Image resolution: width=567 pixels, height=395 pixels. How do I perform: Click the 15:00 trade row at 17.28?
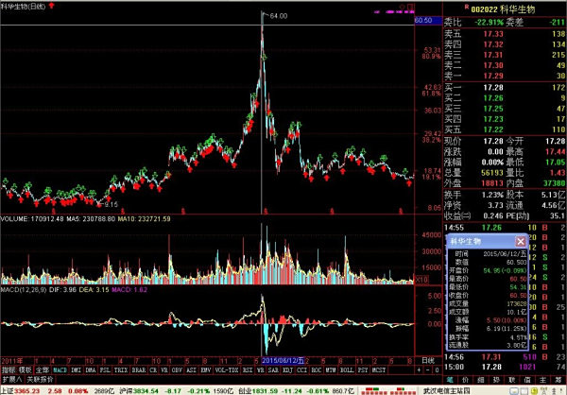click(x=505, y=367)
